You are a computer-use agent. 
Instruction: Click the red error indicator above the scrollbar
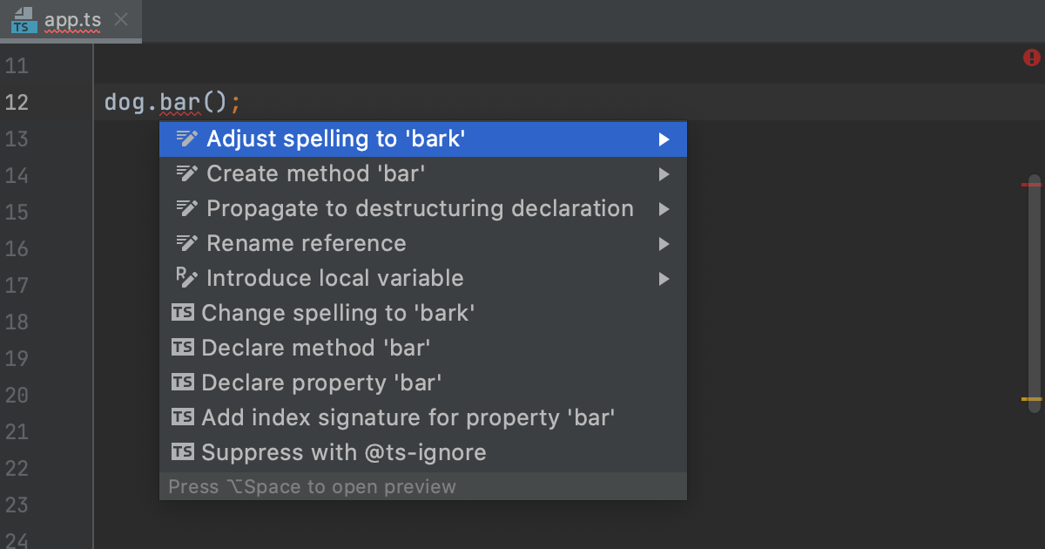coord(1031,57)
